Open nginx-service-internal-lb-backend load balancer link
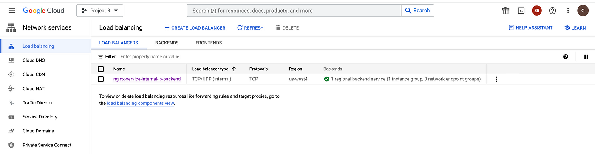Viewport: 595px width, 154px height. click(x=147, y=79)
